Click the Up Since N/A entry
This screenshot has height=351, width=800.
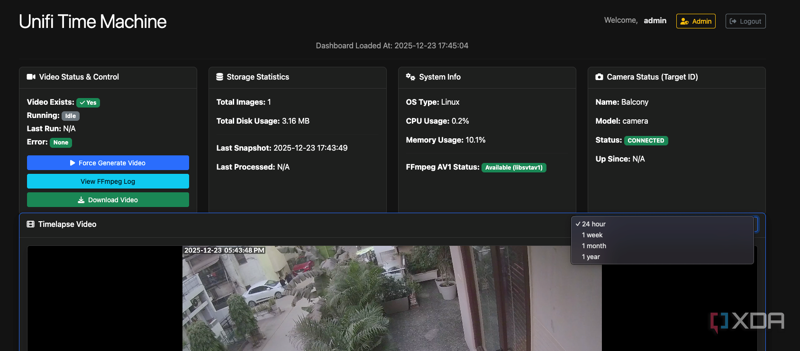pos(620,159)
